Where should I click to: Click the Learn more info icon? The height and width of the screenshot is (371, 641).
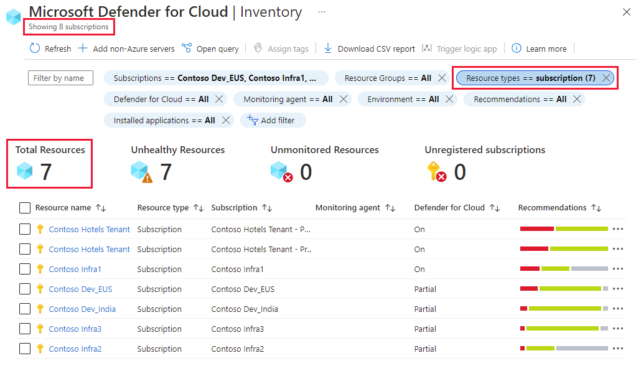tap(517, 49)
